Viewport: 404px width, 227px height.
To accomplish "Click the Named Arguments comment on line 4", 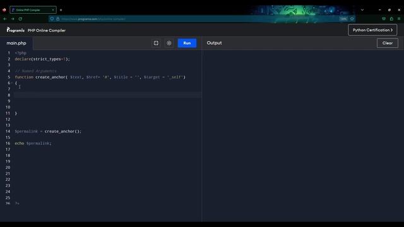I will tap(35, 71).
